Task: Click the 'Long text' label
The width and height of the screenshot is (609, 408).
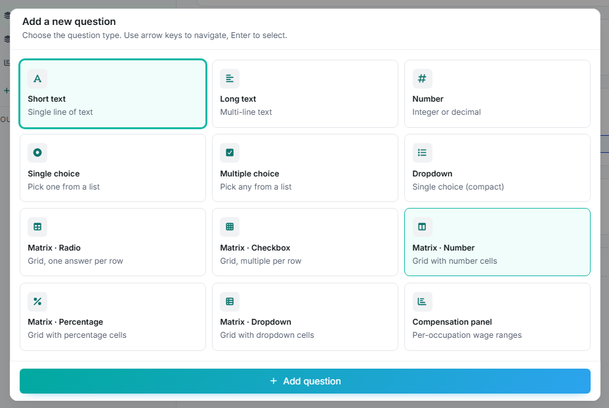Action: [238, 99]
